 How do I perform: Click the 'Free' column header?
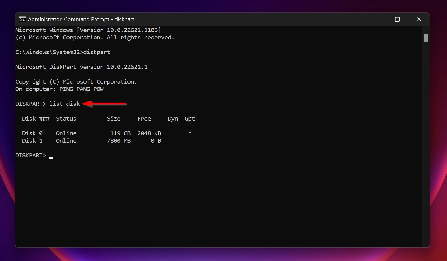pyautogui.click(x=144, y=119)
